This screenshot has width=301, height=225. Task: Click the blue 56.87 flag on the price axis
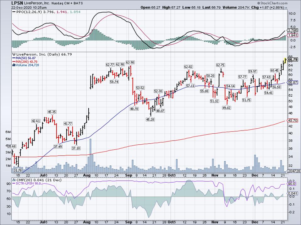click(293, 83)
